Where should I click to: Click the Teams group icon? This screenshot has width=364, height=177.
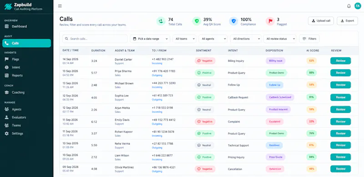pyautogui.click(x=7, y=126)
